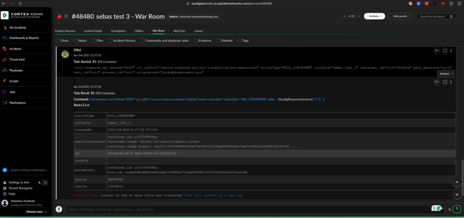Mark the Task Started entry as evidence
464x218 pixels.
[x=437, y=51]
